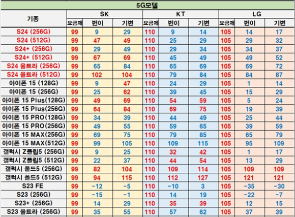The width and height of the screenshot is (295, 217).
Task: Click the 갤럭시 Z플립5 (256G) model cell
Action: tap(34, 151)
